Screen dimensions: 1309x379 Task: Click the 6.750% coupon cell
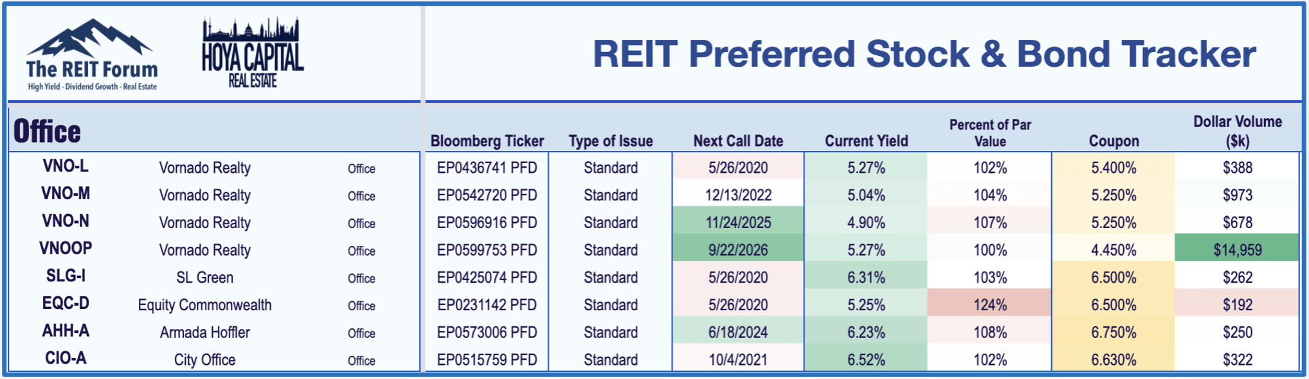tap(1114, 332)
